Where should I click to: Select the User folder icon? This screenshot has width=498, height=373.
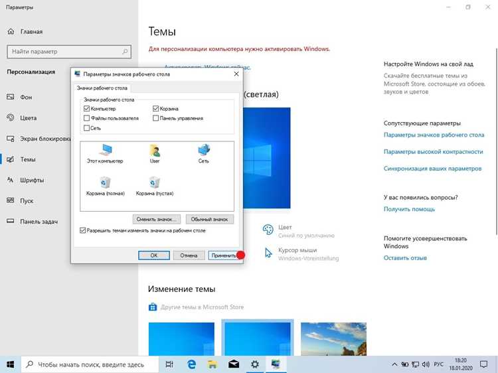[x=155, y=153]
